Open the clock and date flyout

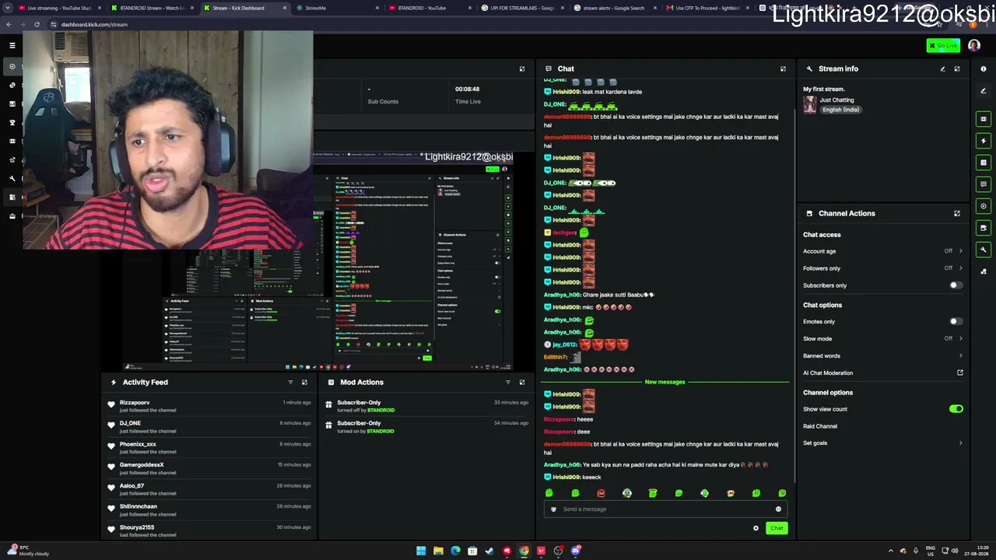coord(977,551)
